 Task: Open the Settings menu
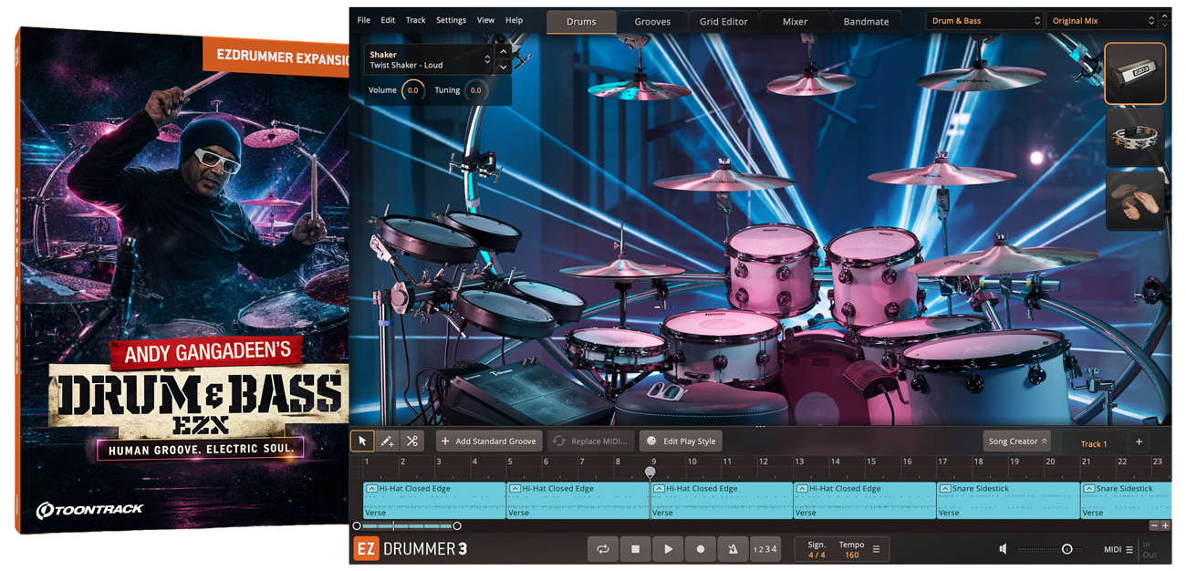pos(451,20)
